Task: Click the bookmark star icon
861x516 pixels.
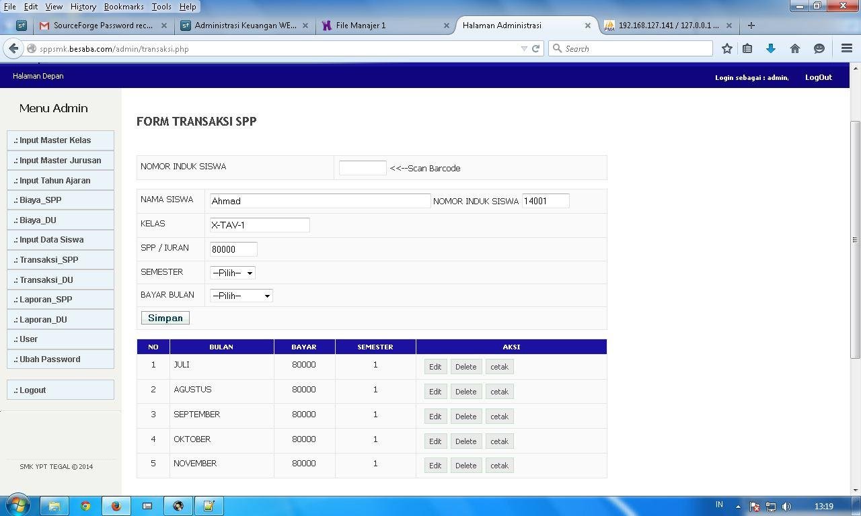Action: tap(727, 48)
